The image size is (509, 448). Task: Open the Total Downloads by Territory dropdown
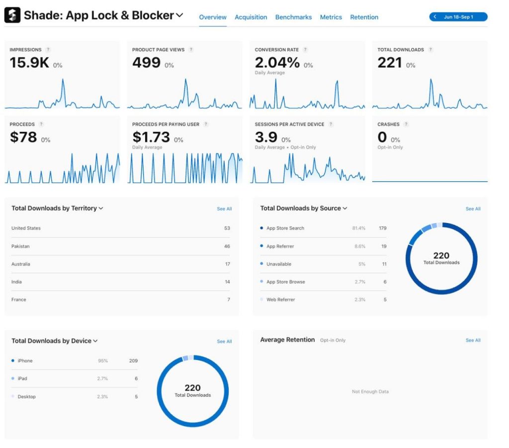101,208
